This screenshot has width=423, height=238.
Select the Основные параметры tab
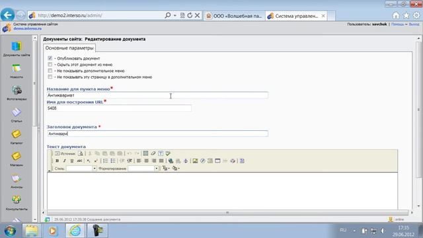pos(69,48)
